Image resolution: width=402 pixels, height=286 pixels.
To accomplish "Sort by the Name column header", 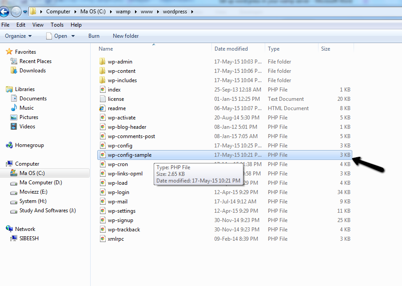I will coord(106,49).
